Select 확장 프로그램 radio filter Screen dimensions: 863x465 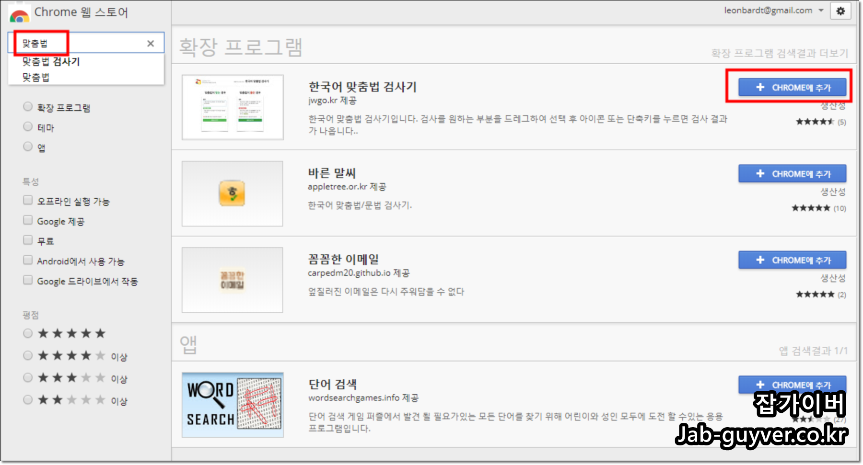coord(28,107)
